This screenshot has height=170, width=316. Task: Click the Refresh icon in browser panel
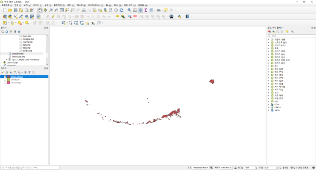pos(7,32)
